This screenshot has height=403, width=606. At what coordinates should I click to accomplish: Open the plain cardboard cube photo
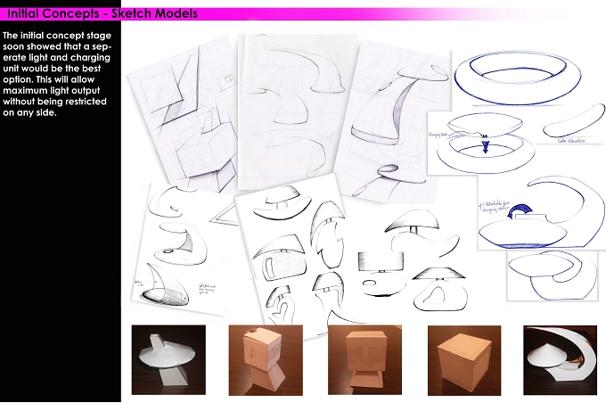464,360
